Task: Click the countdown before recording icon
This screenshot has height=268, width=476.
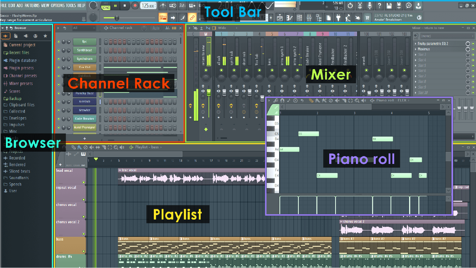Action: 182,6
